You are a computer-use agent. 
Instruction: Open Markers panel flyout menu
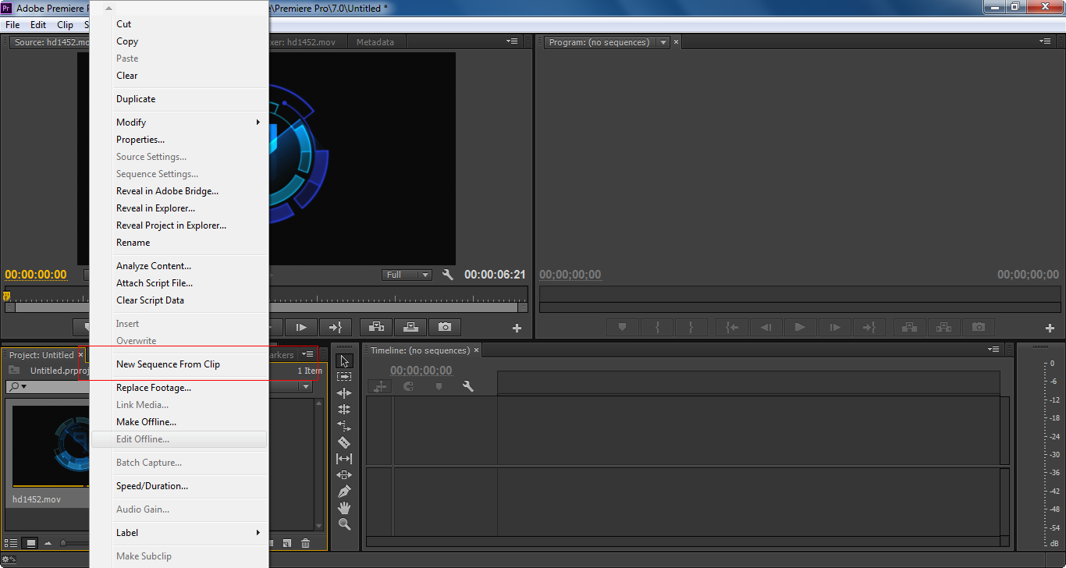(308, 354)
